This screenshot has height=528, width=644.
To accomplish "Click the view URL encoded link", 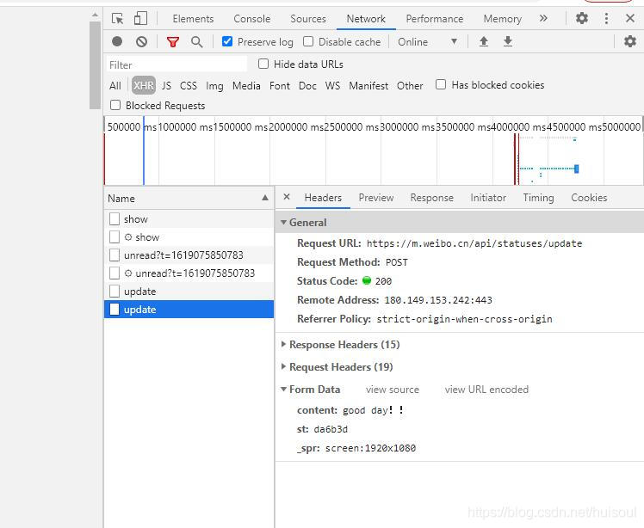I will (486, 390).
